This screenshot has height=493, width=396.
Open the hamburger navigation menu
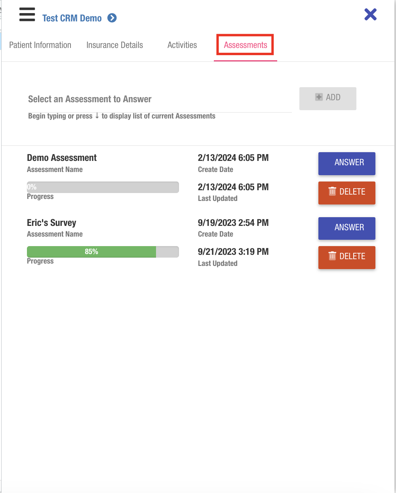coord(27,14)
